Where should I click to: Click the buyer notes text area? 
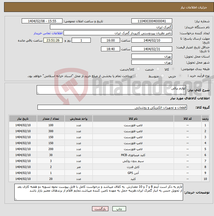coord(99,192)
